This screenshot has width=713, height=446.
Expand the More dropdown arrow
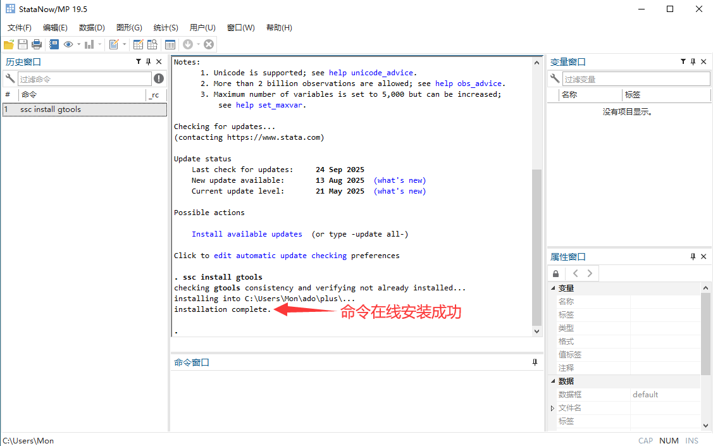[x=198, y=44]
